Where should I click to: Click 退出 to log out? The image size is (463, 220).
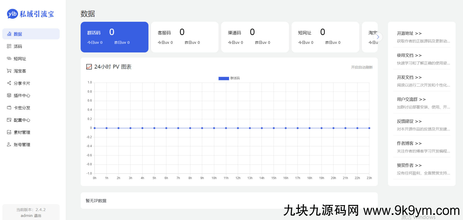coord(38,216)
